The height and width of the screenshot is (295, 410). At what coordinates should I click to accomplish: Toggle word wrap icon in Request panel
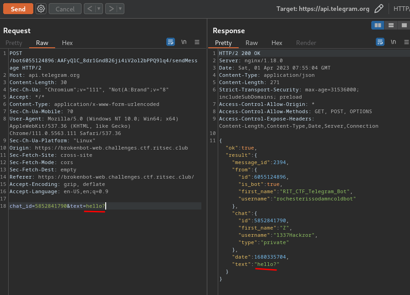click(170, 42)
